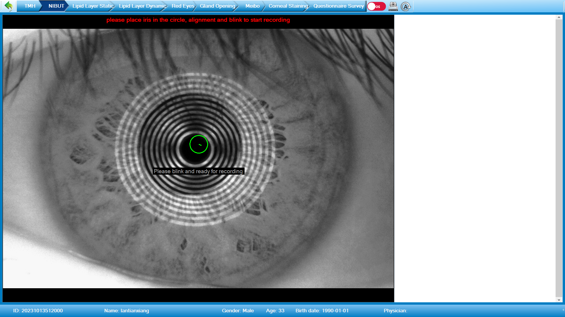Click the blink-ready message overlay
Screen dimensions: 565x317
(x=198, y=171)
